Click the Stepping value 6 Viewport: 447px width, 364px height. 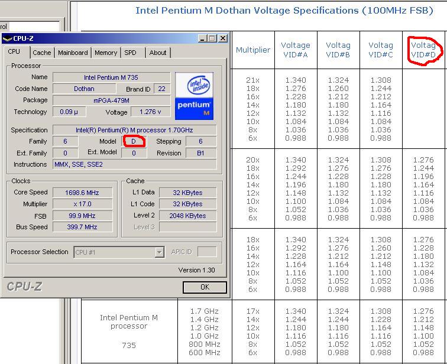[200, 141]
